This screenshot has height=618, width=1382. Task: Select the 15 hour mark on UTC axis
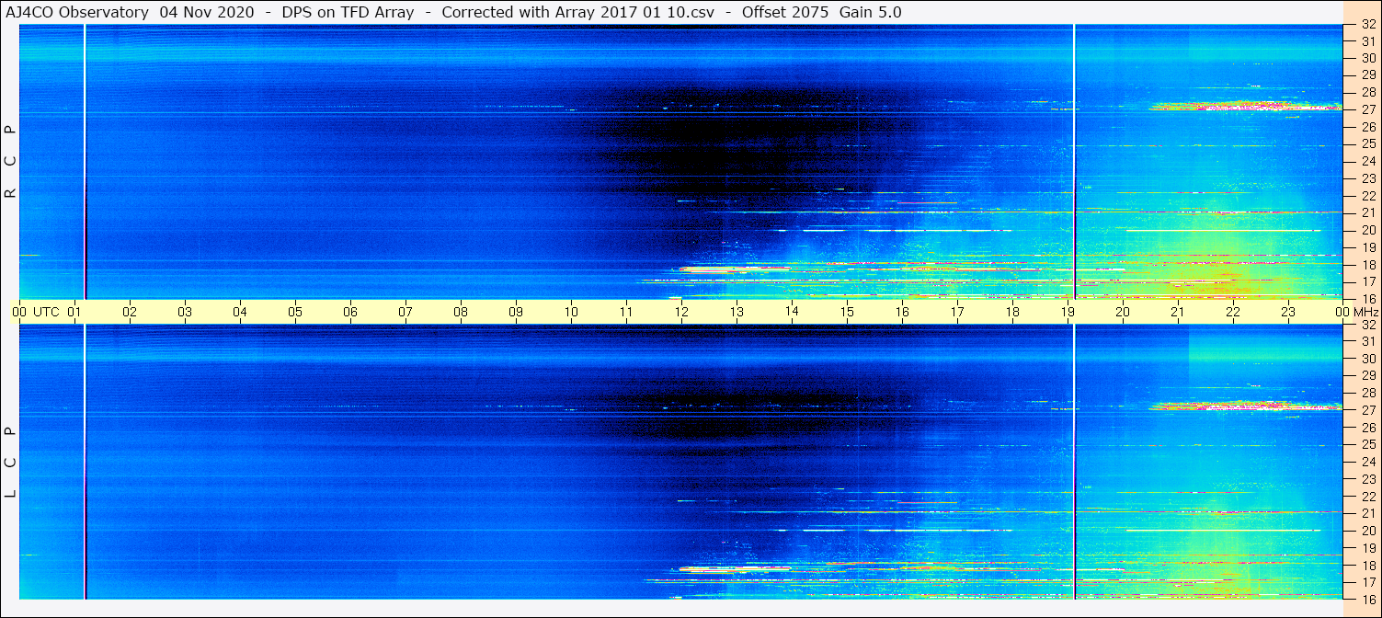847,312
